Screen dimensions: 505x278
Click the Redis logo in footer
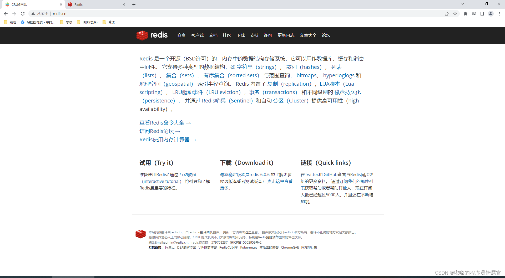tap(140, 234)
